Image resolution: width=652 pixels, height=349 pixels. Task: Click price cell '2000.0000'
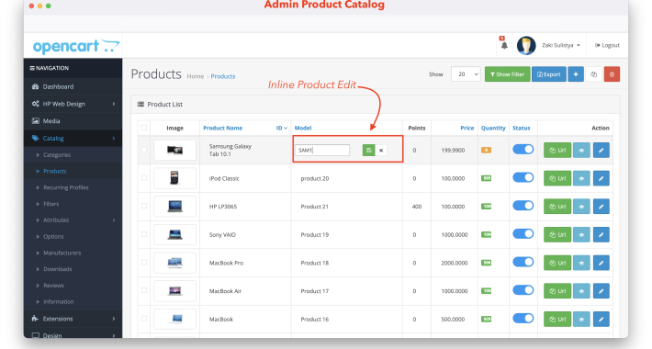click(454, 263)
